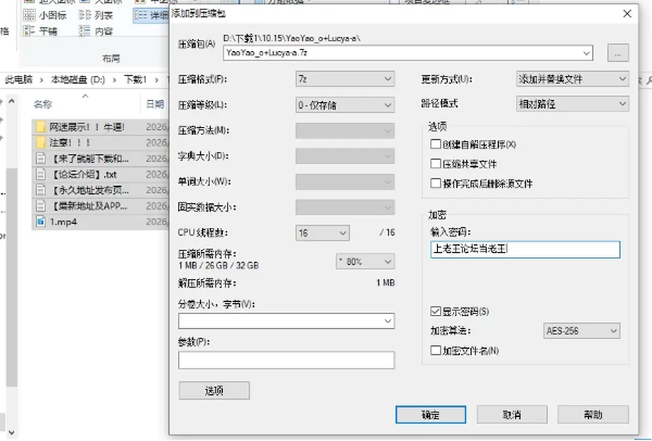652x441 pixels.
Task: Click the document icon of 【永久地址发布页...
Action: 40,190
